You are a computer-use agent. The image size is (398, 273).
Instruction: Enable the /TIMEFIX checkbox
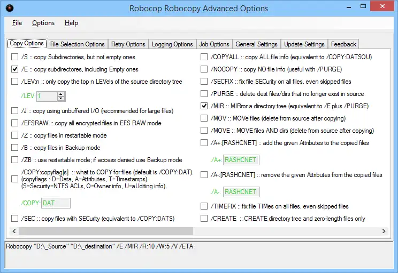(x=204, y=206)
